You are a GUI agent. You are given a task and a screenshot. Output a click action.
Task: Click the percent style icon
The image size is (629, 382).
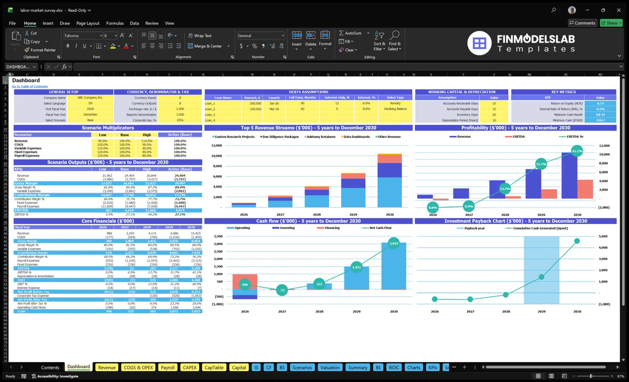tap(255, 46)
